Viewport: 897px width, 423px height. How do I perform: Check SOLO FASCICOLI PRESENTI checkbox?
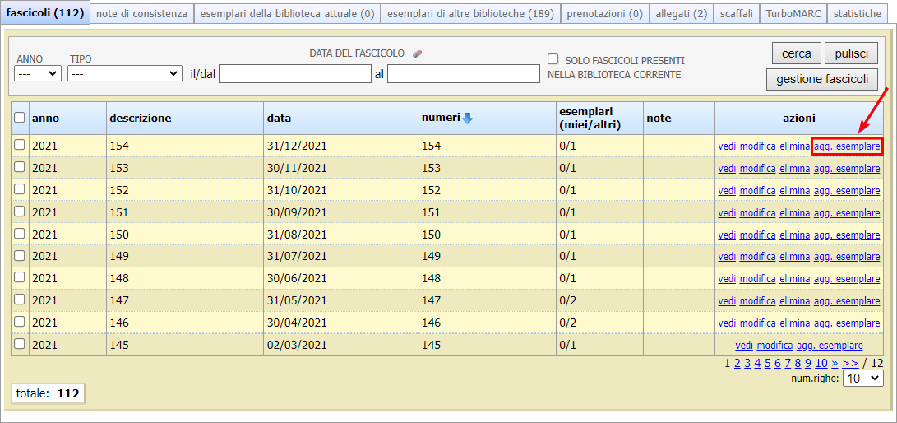pos(553,59)
